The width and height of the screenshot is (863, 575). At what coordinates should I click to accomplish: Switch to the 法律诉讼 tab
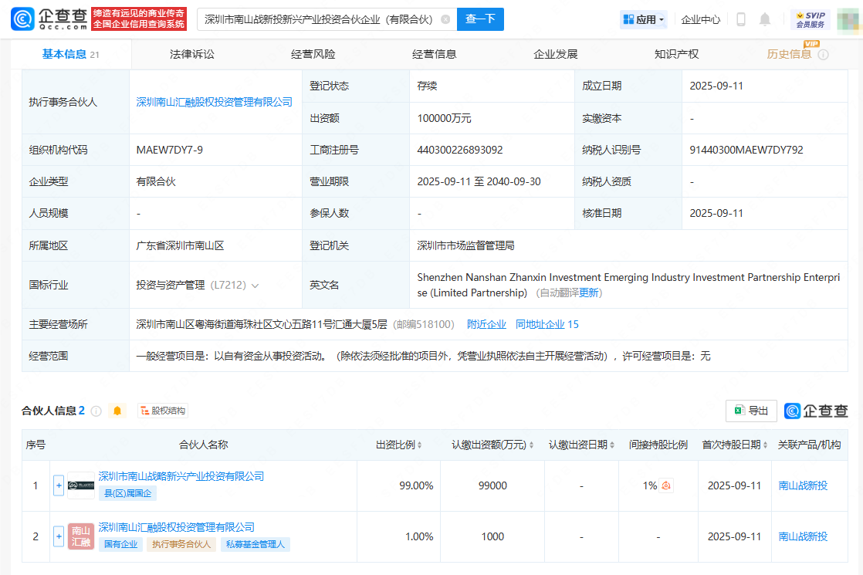coord(192,54)
